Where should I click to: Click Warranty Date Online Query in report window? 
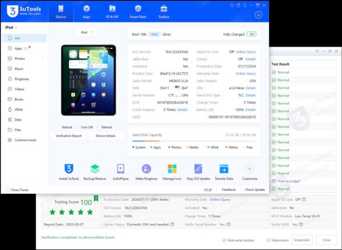click(x=220, y=199)
